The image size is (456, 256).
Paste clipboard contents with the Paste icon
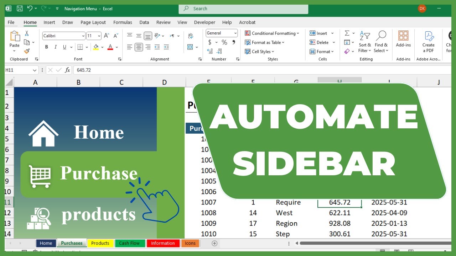[15, 36]
